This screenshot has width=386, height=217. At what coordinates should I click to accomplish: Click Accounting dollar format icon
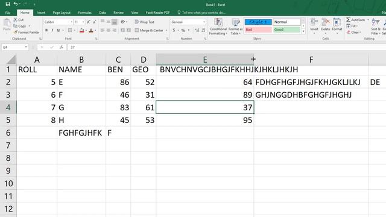[174, 30]
